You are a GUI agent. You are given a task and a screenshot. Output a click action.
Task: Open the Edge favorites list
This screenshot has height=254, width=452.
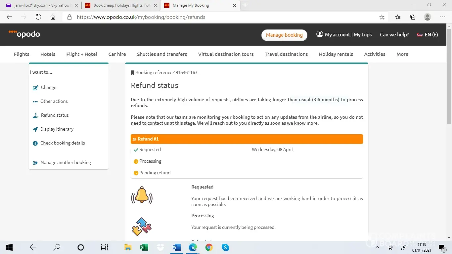(398, 17)
